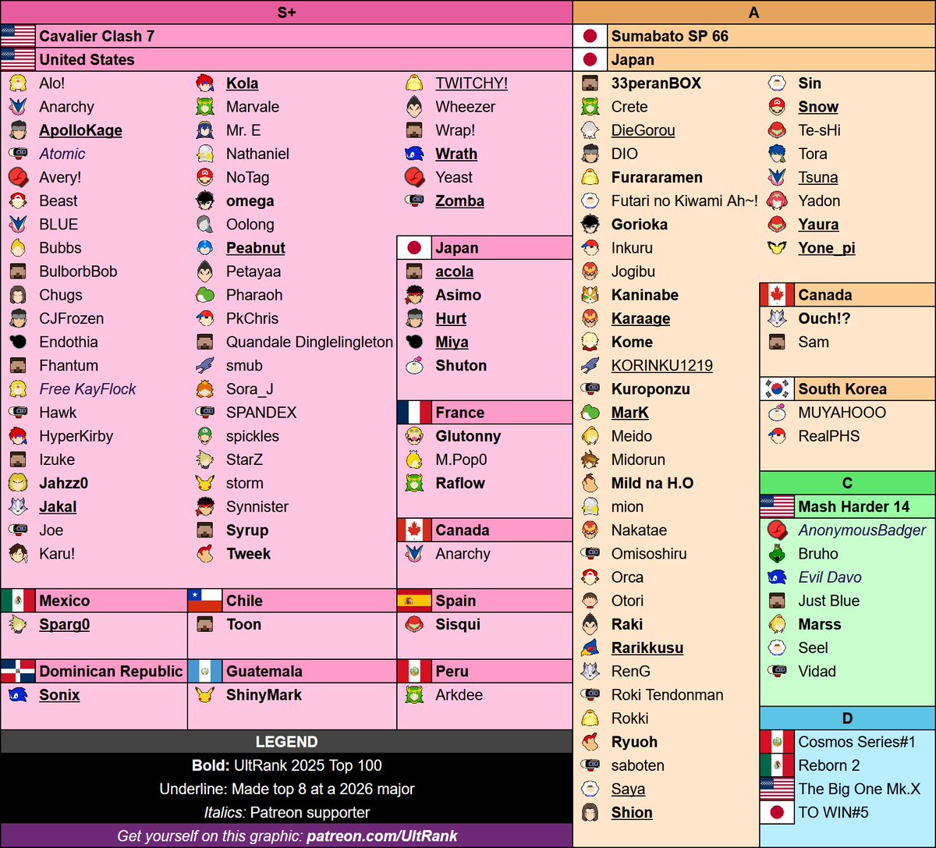
Task: Click the player name Quandale Dinglelingleton
Action: coord(310,342)
